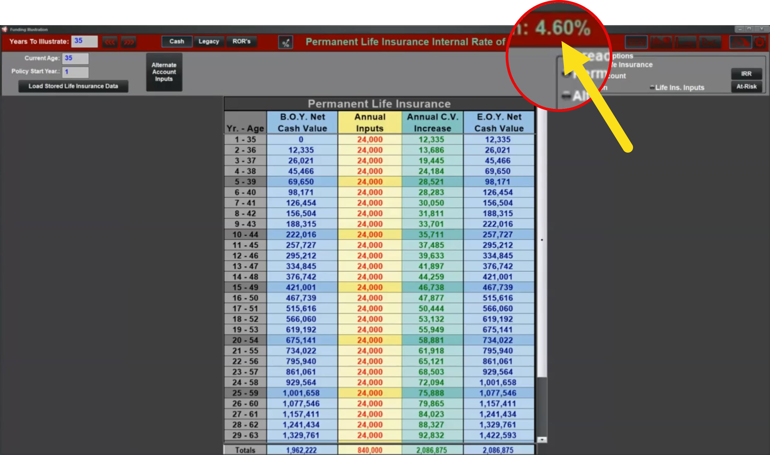This screenshot has width=770, height=455.
Task: Click the Permanent Life Insurance table title
Action: tap(379, 104)
